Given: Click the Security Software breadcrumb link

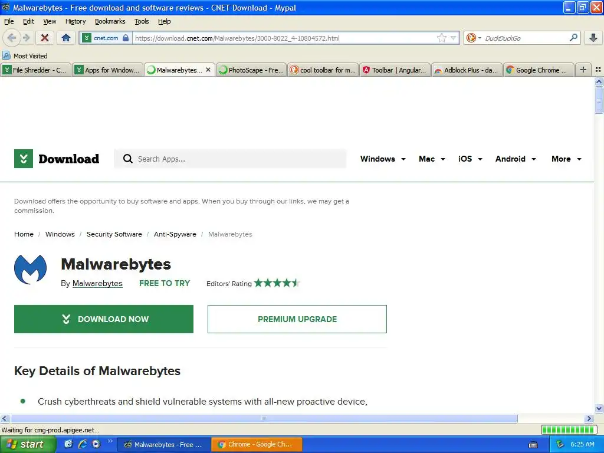Looking at the screenshot, I should pos(114,234).
